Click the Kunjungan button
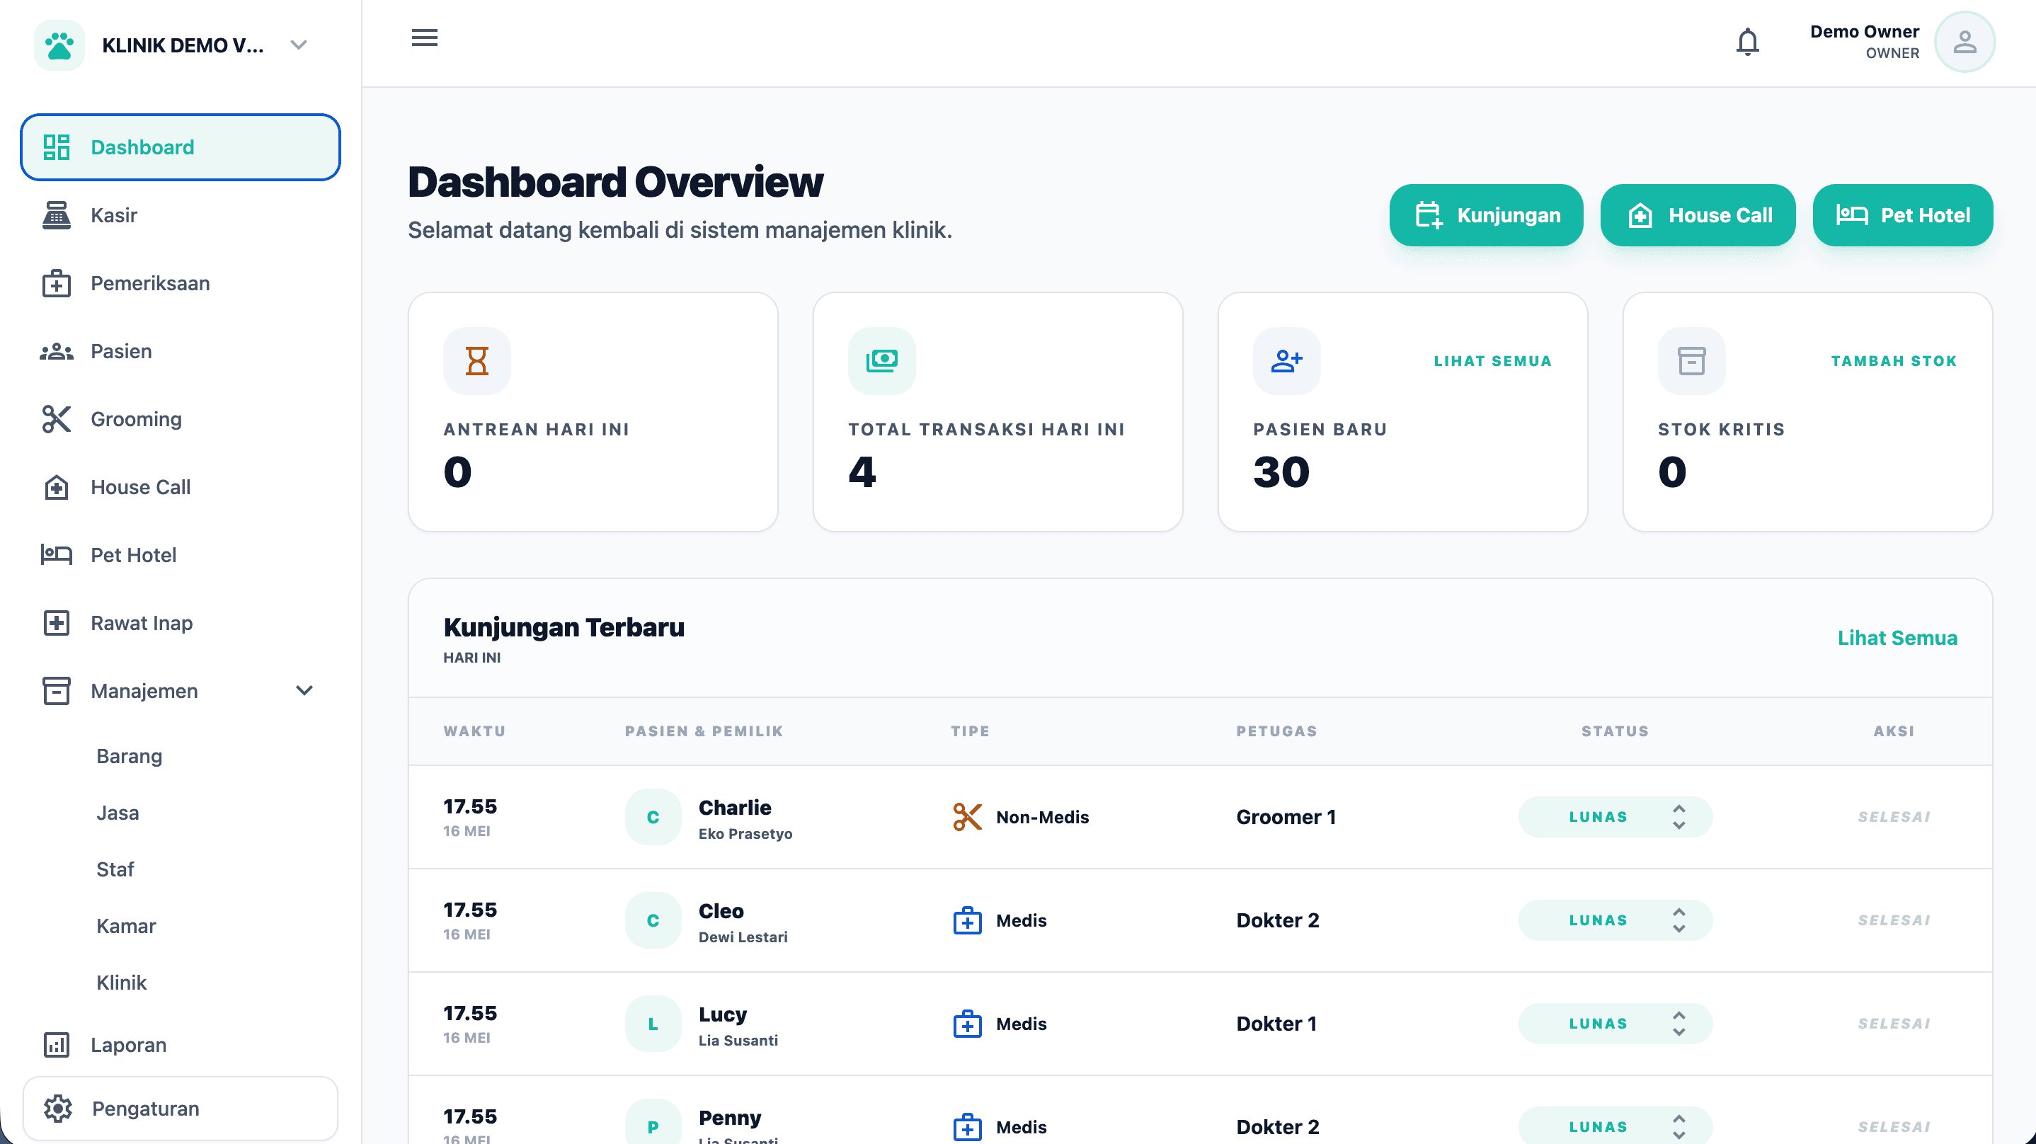The width and height of the screenshot is (2036, 1144). coord(1486,215)
